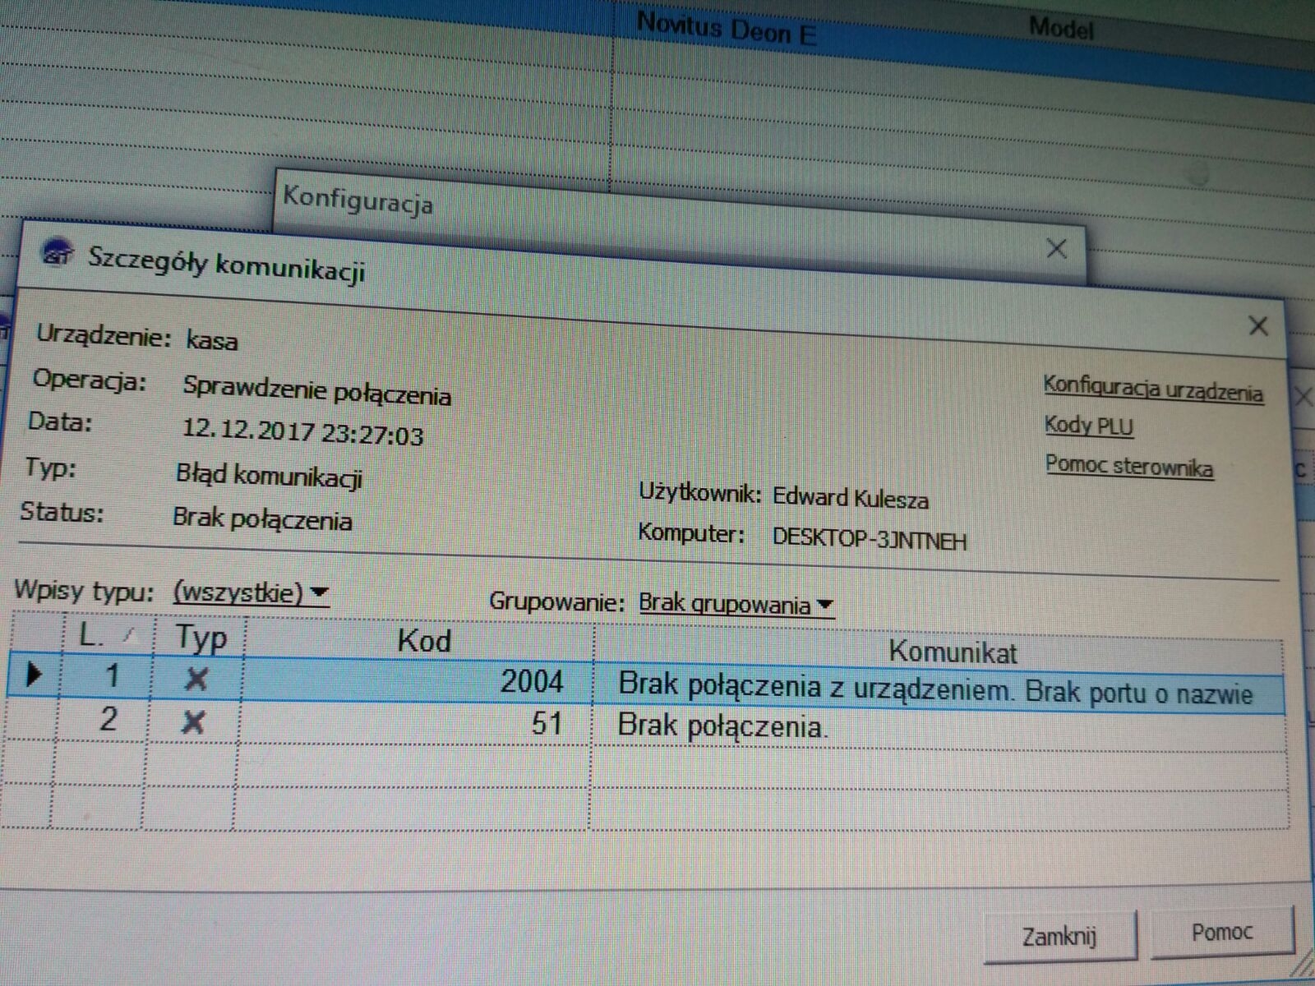This screenshot has width=1315, height=986.
Task: Click the date value 12.12.2017 23:27:03
Action: pos(302,432)
